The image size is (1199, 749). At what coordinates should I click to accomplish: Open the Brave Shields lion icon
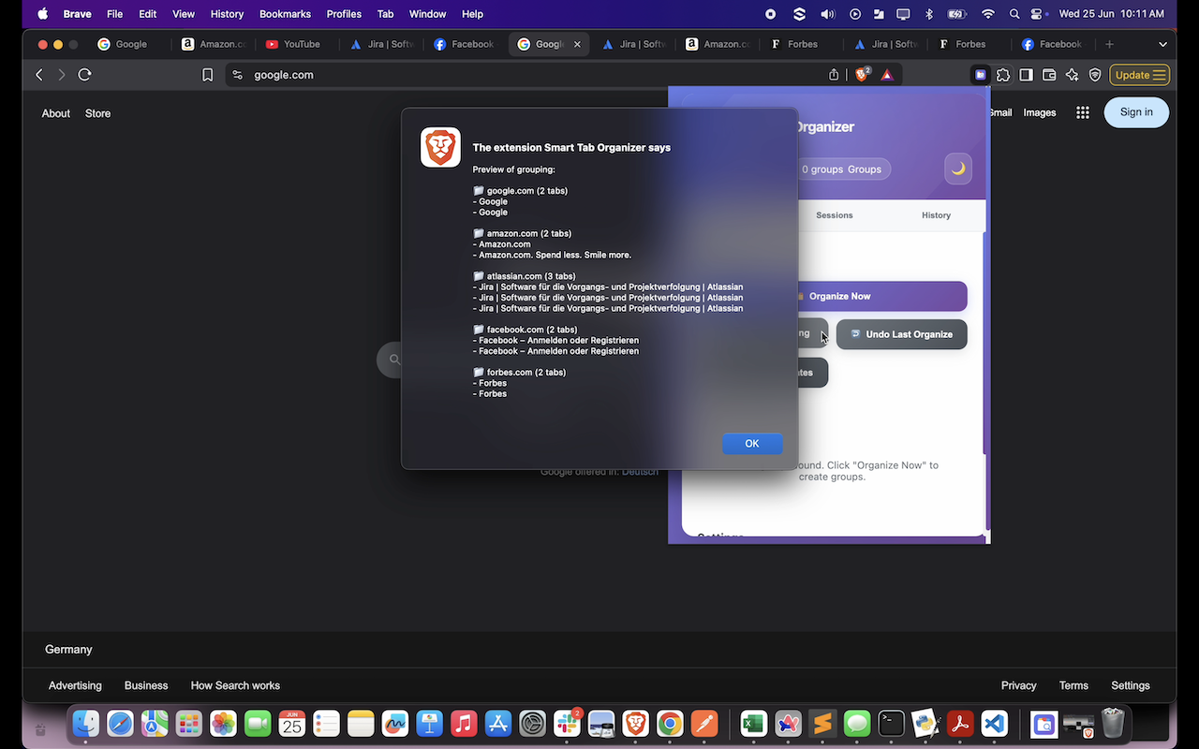(863, 75)
